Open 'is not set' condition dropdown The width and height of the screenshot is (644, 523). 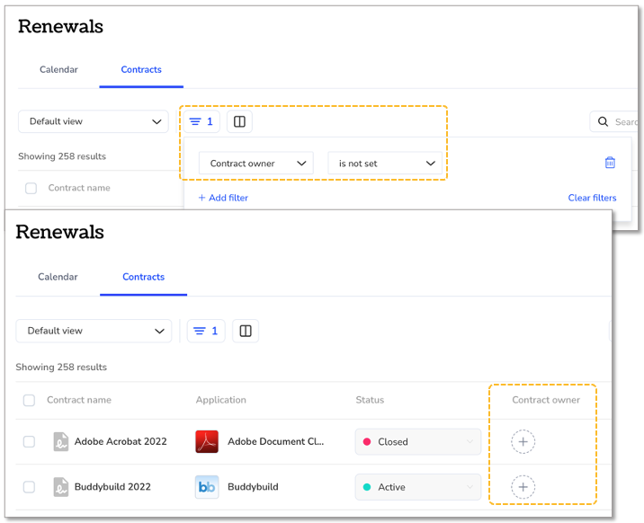pos(385,164)
